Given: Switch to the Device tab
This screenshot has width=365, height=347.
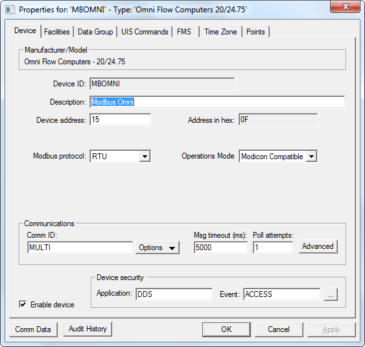Looking at the screenshot, I should 25,31.
